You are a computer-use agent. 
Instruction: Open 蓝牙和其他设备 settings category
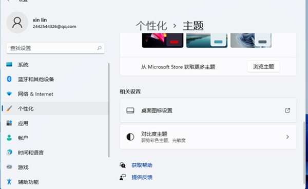coord(55,79)
